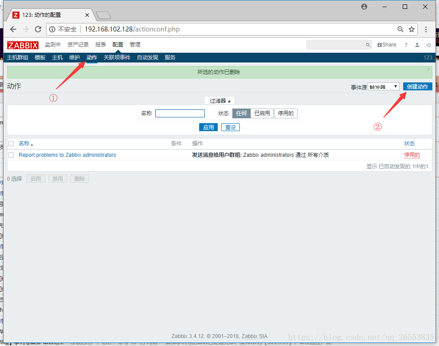Click the ZABBIX logo
Image resolution: width=439 pixels, height=346 pixels.
pos(23,45)
